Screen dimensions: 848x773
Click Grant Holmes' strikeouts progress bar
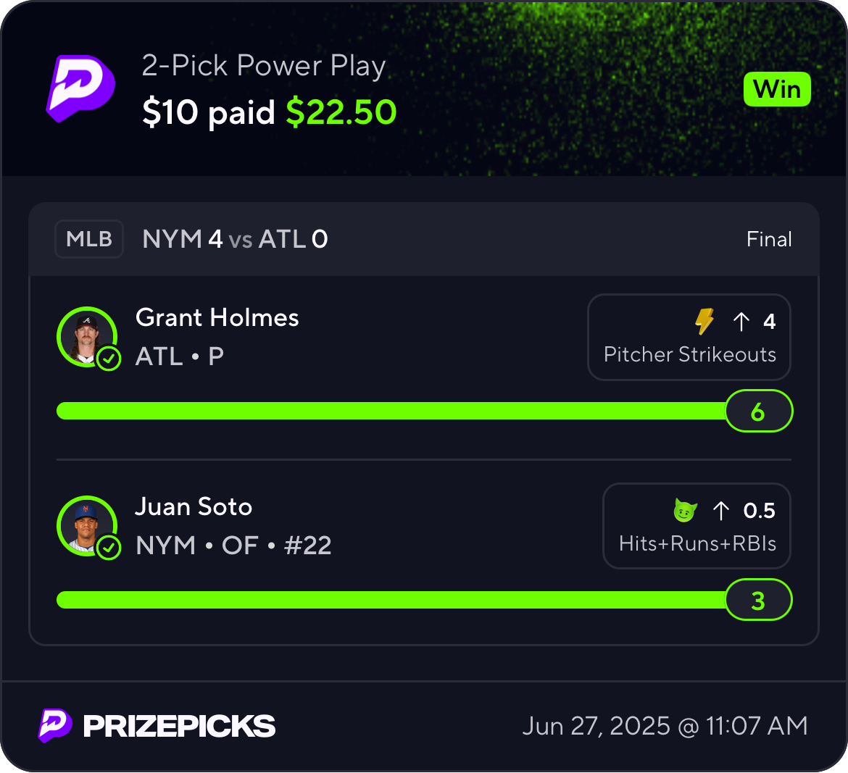(x=391, y=411)
